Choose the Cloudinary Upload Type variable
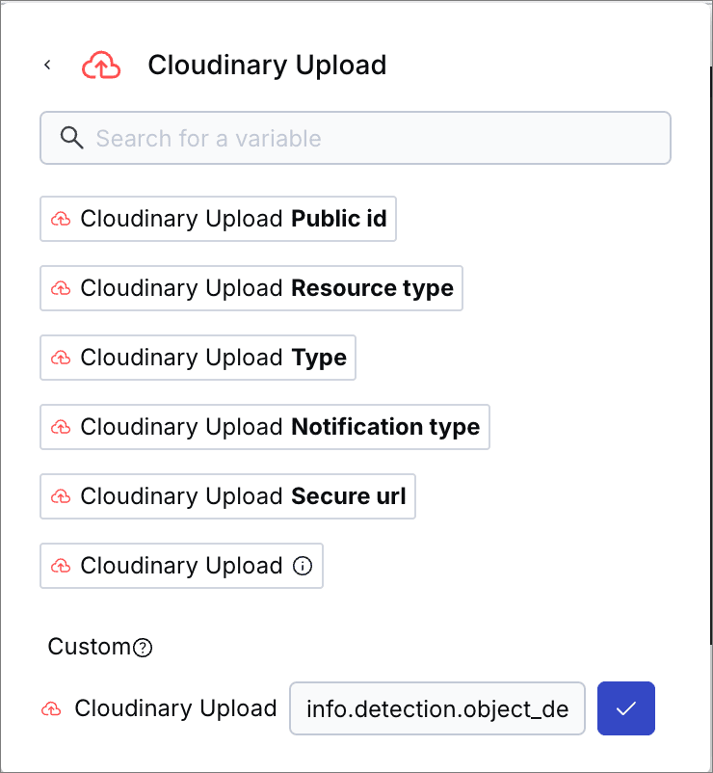The width and height of the screenshot is (713, 773). 198,358
